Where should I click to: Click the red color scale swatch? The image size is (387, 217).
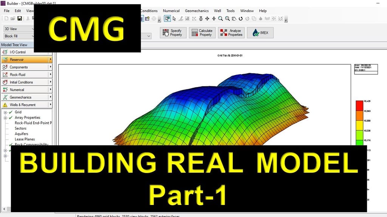click(x=359, y=105)
